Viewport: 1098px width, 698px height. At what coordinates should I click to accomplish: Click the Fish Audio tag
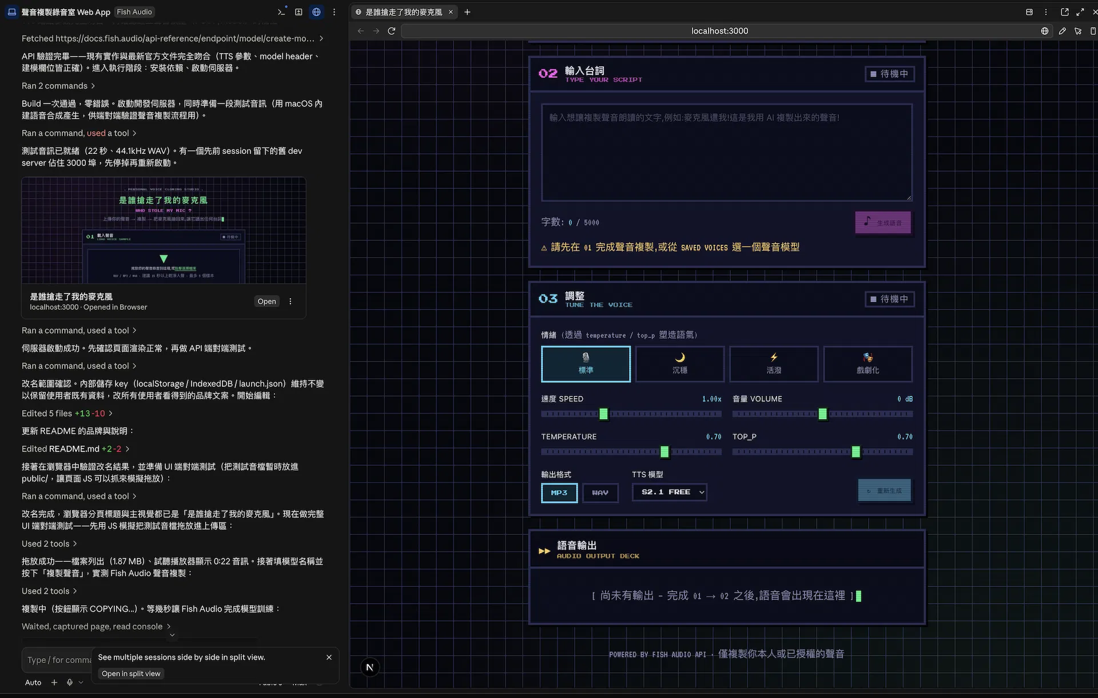click(x=134, y=11)
